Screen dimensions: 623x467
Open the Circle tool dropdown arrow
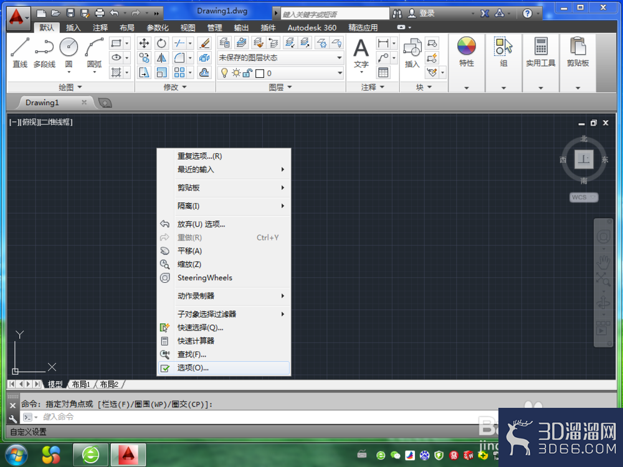(69, 72)
